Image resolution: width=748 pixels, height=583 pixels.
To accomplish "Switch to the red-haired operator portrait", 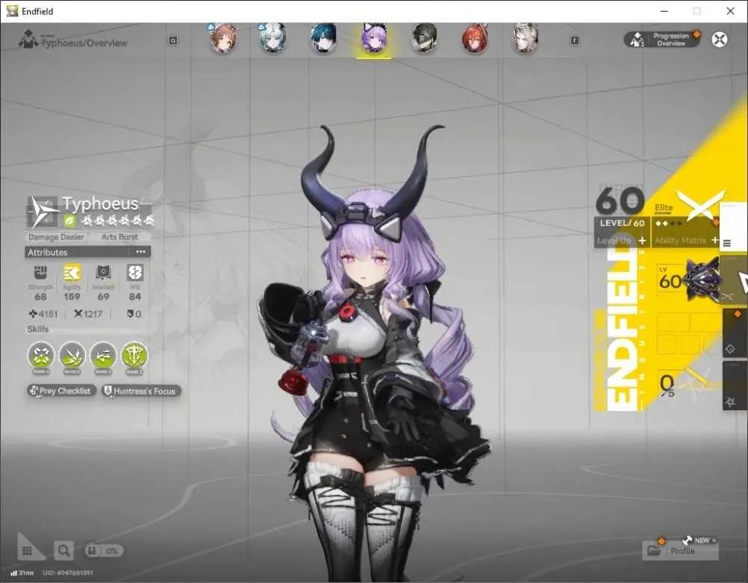I will pyautogui.click(x=475, y=38).
